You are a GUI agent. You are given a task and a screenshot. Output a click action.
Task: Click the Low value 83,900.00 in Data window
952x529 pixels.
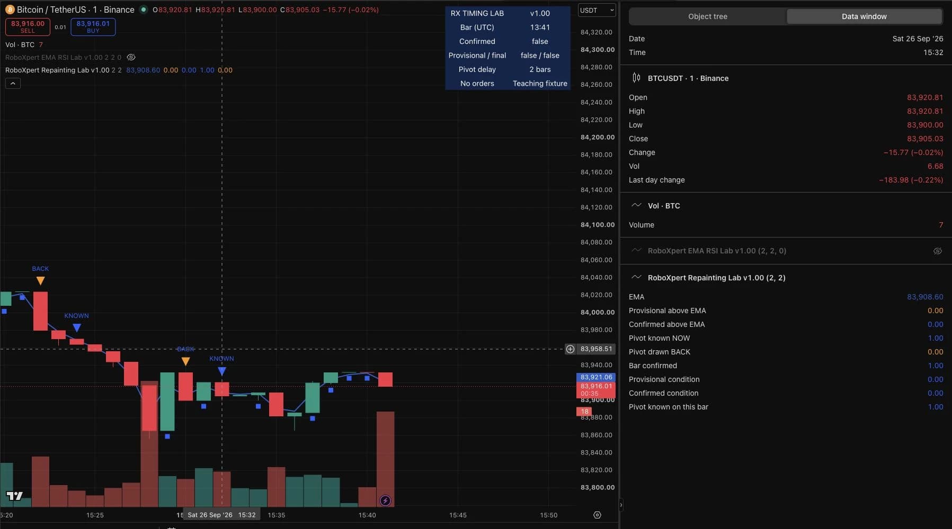[925, 125]
